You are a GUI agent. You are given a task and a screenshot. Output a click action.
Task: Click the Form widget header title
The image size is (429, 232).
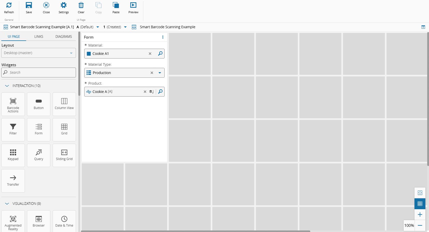pos(89,37)
